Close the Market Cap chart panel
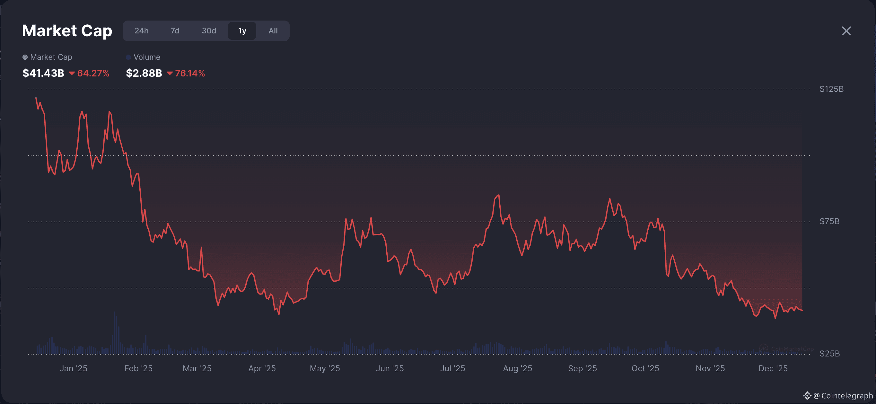 point(846,31)
